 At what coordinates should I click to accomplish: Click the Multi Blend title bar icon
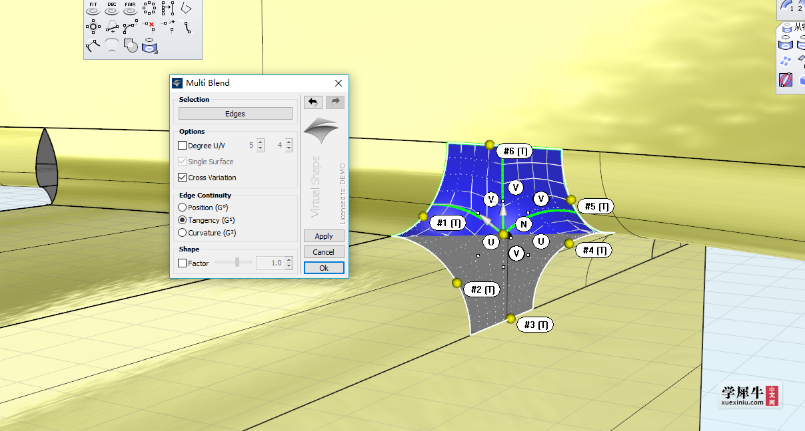(177, 83)
